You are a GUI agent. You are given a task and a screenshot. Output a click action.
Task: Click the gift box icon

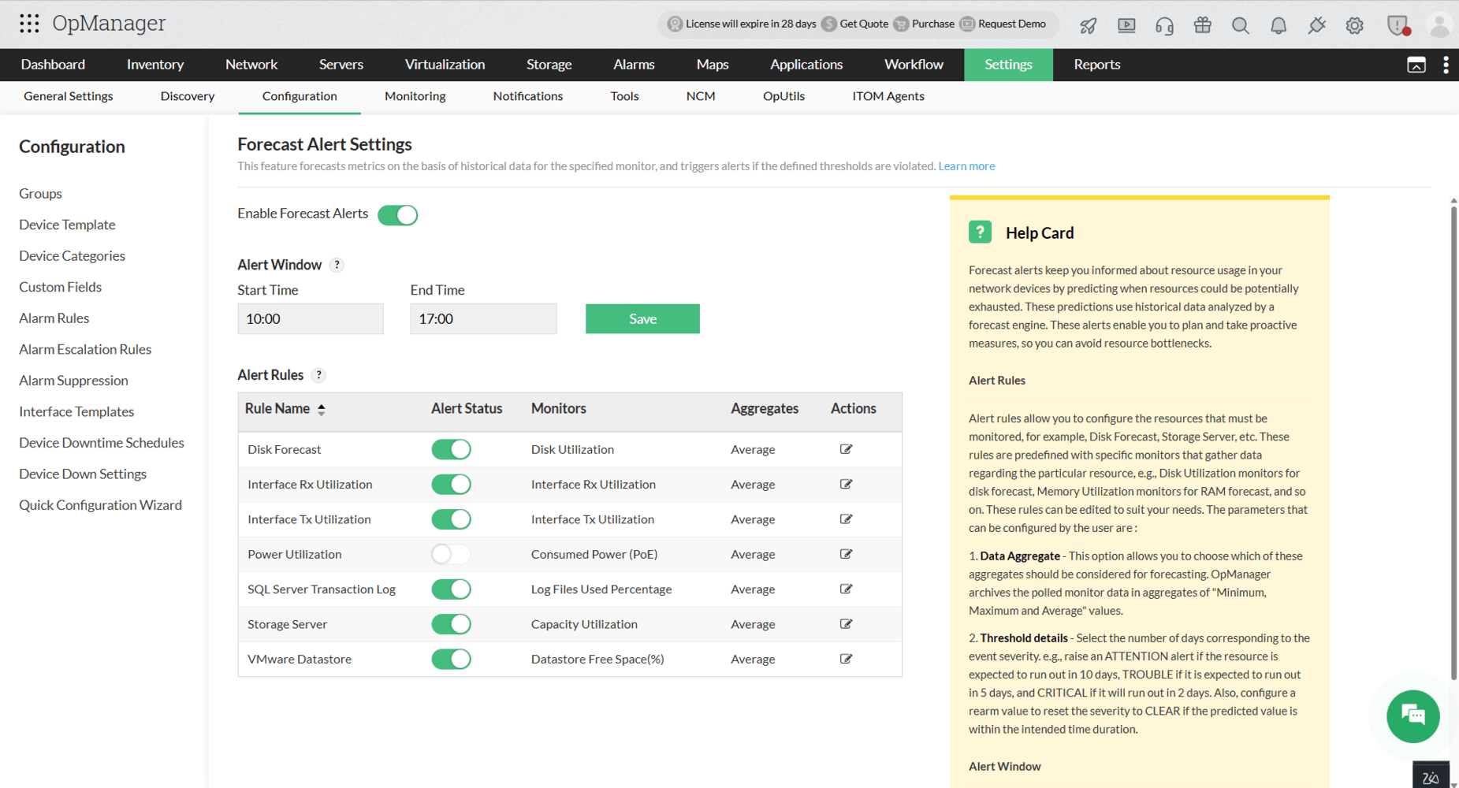click(x=1202, y=25)
